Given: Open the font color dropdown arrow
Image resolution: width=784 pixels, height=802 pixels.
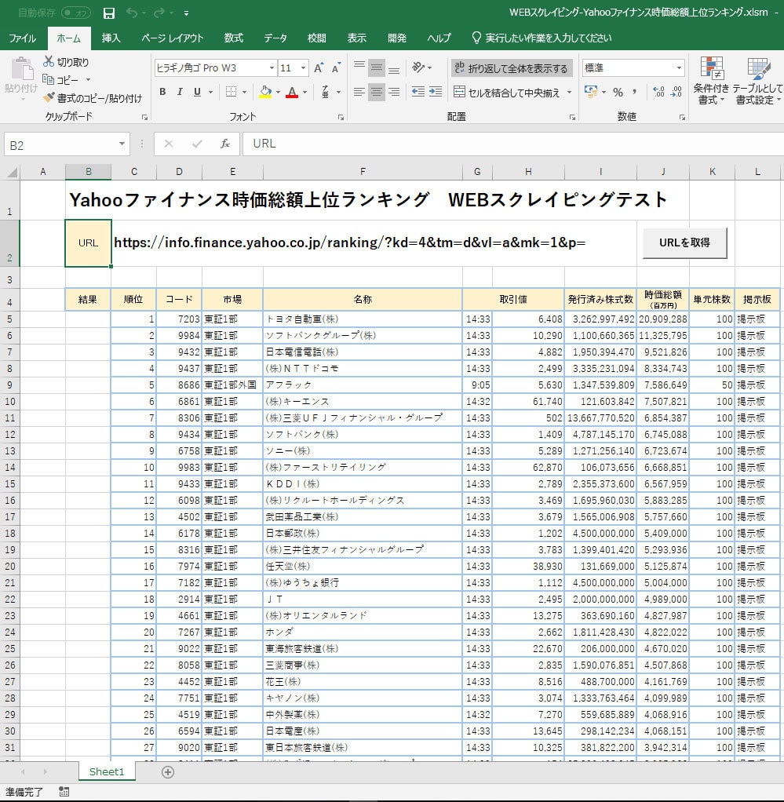Looking at the screenshot, I should pyautogui.click(x=304, y=93).
